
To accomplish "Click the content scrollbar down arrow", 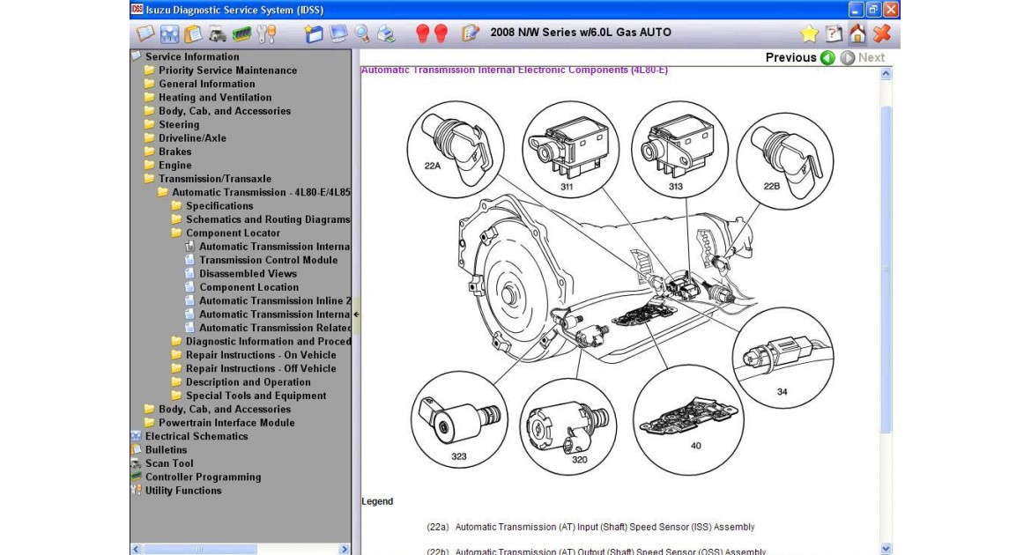I will pyautogui.click(x=886, y=549).
